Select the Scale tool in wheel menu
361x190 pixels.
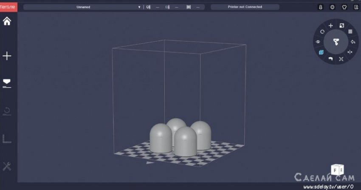pos(341,26)
